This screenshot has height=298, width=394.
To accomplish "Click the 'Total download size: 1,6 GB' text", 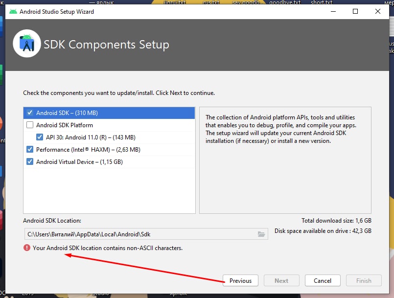I will (336, 221).
